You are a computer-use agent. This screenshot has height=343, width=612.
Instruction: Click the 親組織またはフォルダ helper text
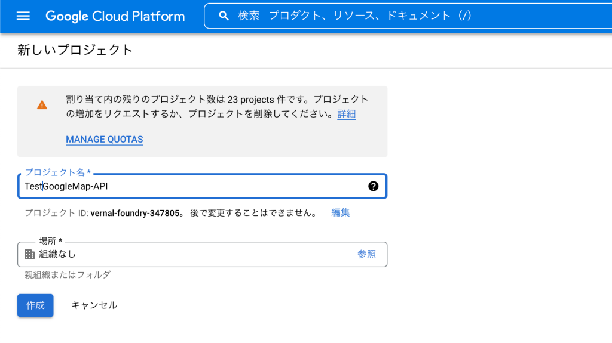(x=68, y=275)
